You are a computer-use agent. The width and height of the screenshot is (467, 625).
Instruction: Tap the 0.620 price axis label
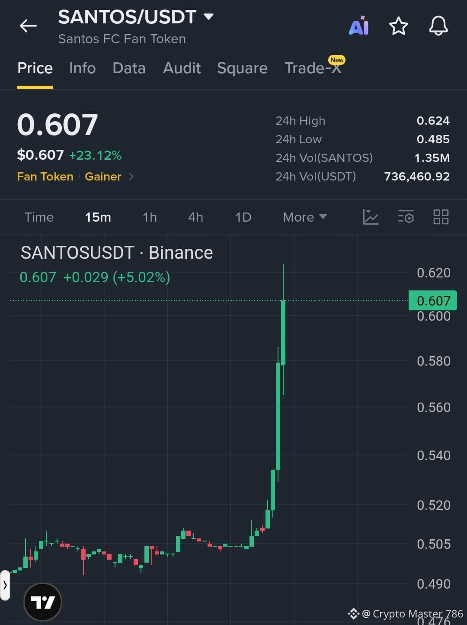tap(434, 273)
